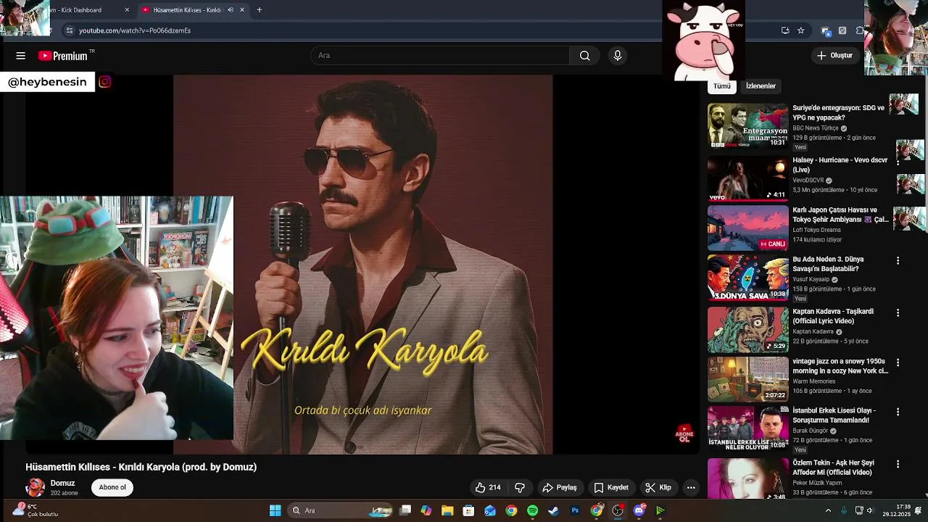Viewport: 928px width, 522px height.
Task: Install app icon in address bar
Action: [x=785, y=30]
